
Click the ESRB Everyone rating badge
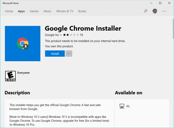click(10, 76)
